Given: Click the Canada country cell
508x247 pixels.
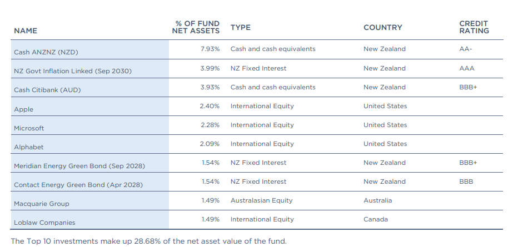Looking at the screenshot, I should tap(376, 219).
